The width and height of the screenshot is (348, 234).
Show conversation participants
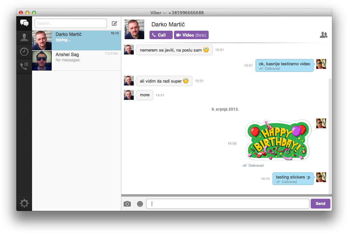(x=323, y=35)
